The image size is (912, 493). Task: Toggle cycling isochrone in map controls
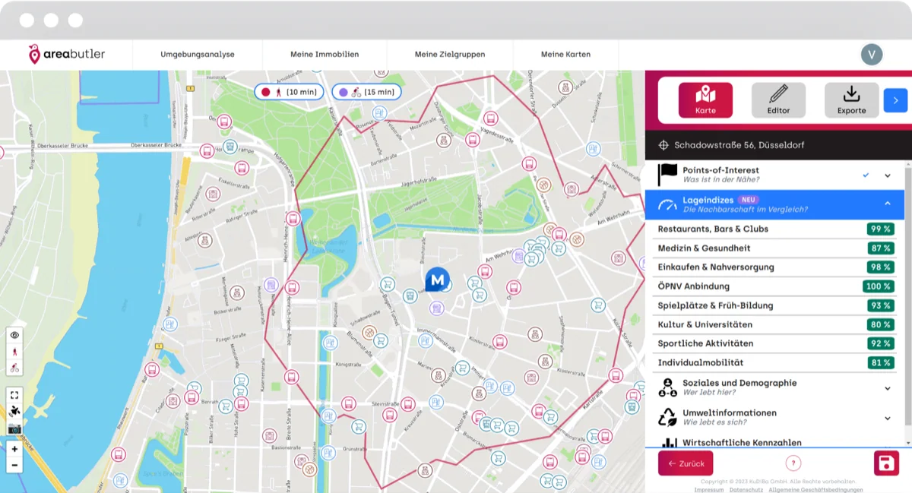point(14,368)
